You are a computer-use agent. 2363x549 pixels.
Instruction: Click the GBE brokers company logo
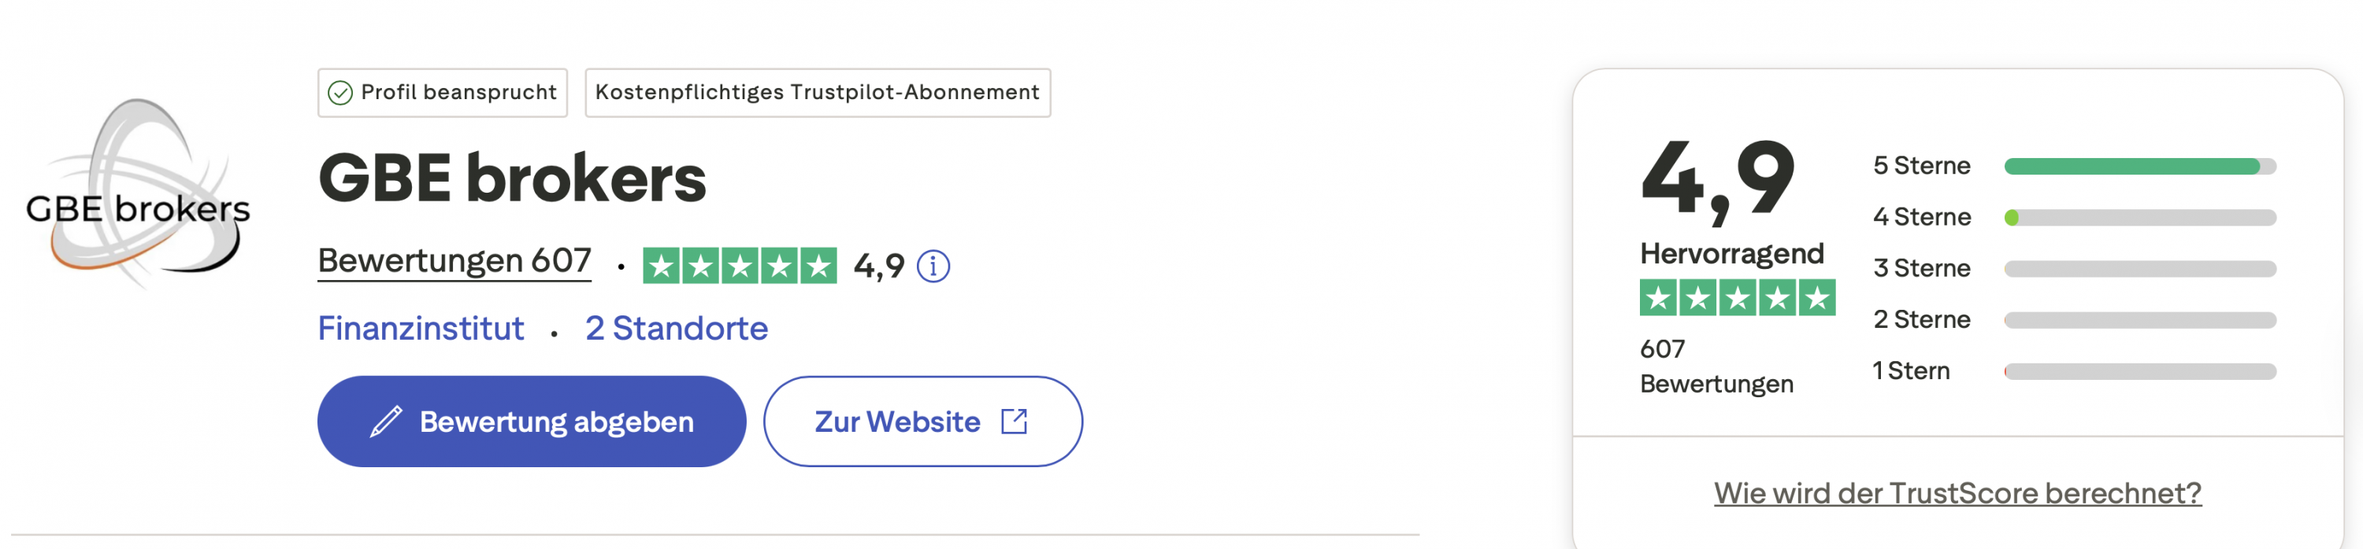[x=138, y=194]
